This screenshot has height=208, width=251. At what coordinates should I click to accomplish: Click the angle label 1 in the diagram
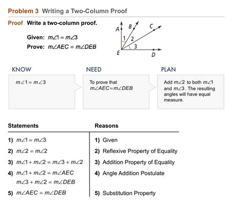124,38
